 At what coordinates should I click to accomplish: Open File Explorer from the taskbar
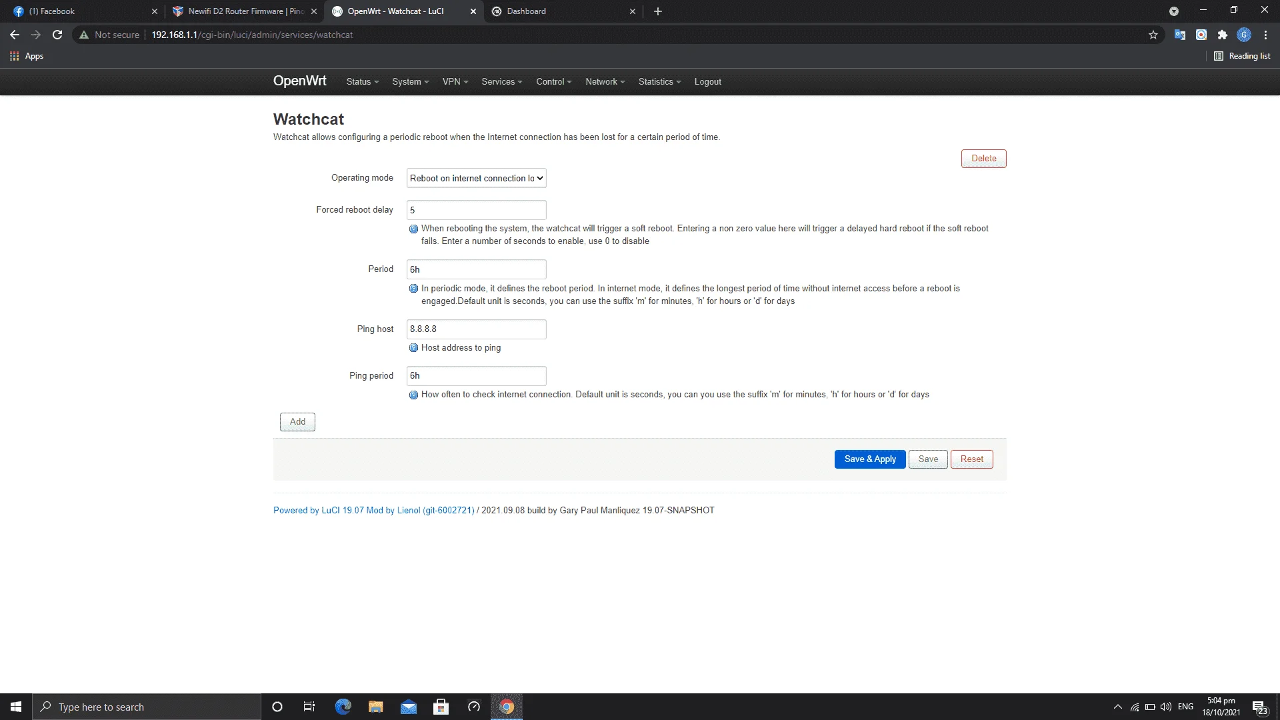375,707
